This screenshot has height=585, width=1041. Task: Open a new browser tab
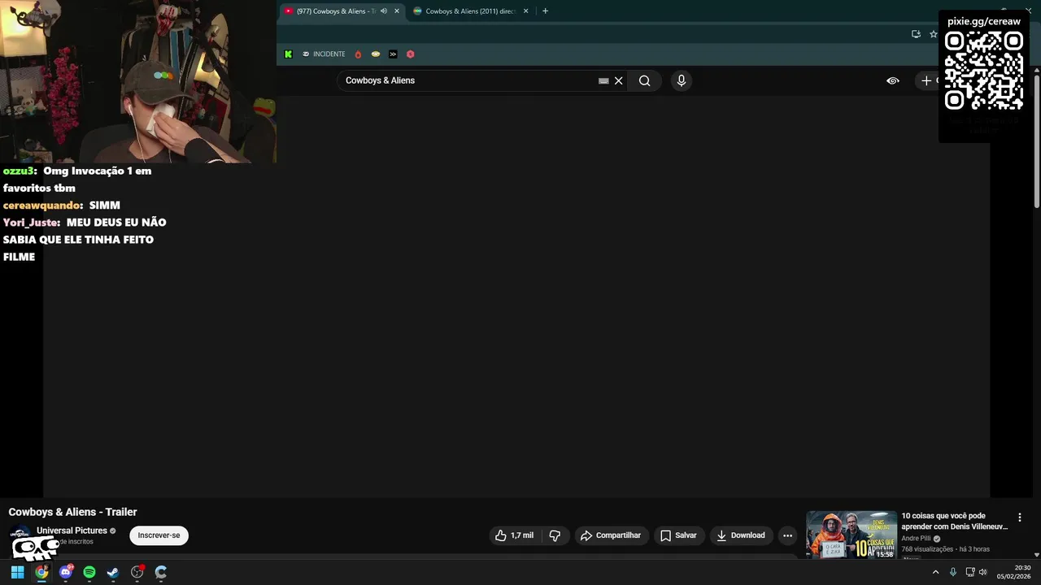click(545, 11)
